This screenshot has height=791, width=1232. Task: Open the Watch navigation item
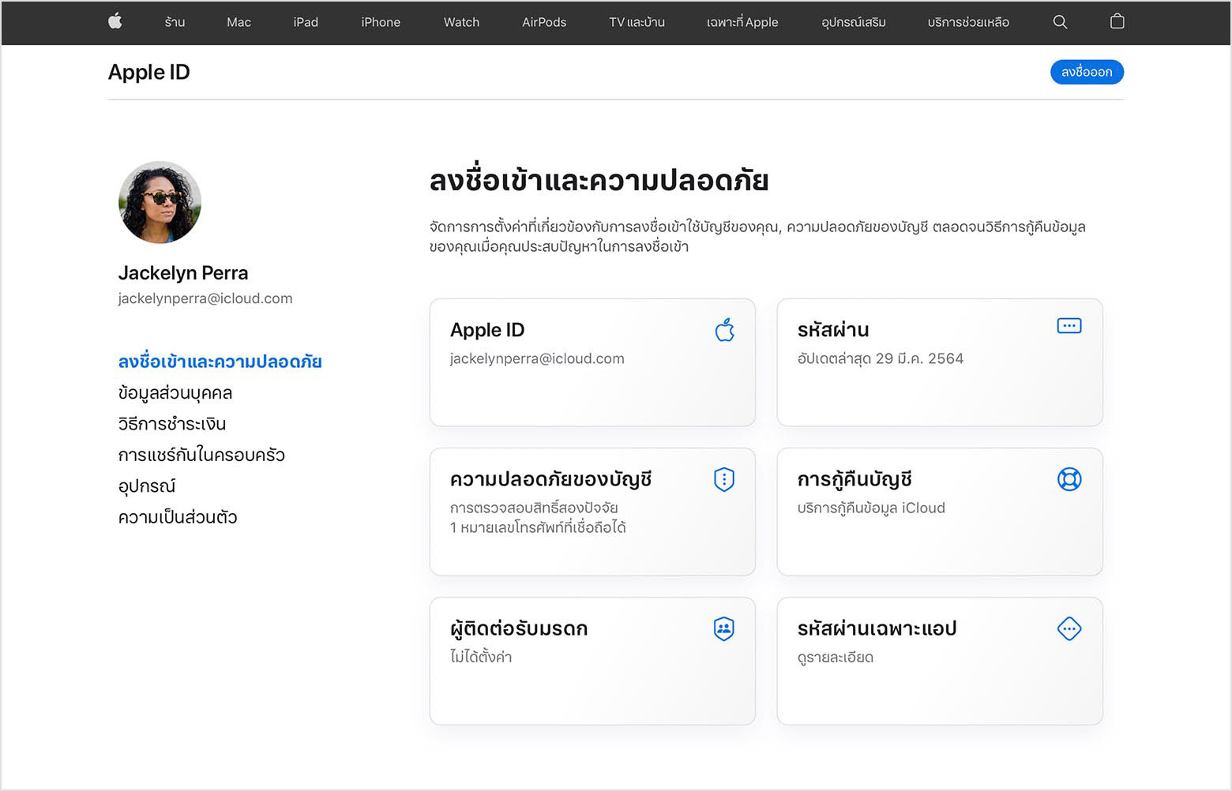click(x=461, y=22)
